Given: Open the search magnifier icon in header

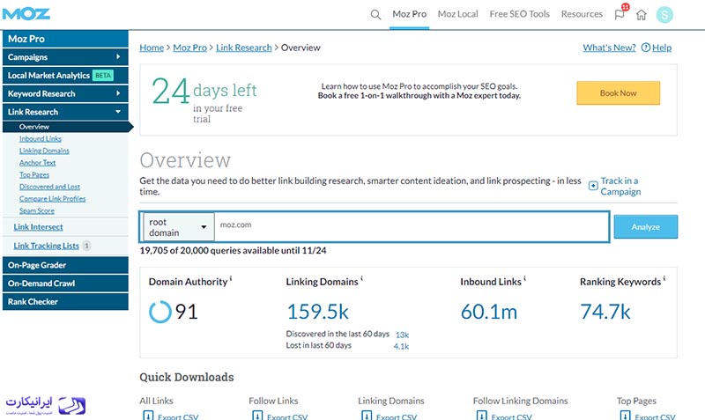Looking at the screenshot, I should pyautogui.click(x=375, y=15).
